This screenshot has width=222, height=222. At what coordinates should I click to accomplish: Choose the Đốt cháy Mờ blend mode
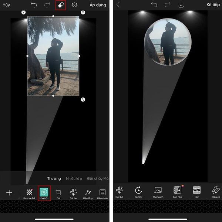point(98,178)
